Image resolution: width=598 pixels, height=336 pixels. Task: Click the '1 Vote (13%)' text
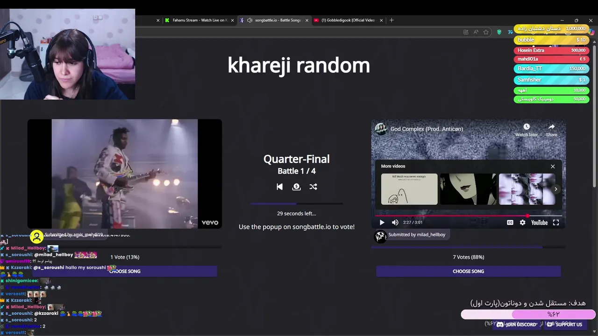(125, 257)
